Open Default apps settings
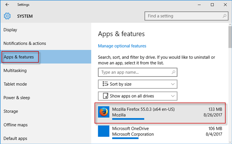The image size is (232, 144). (x=46, y=138)
